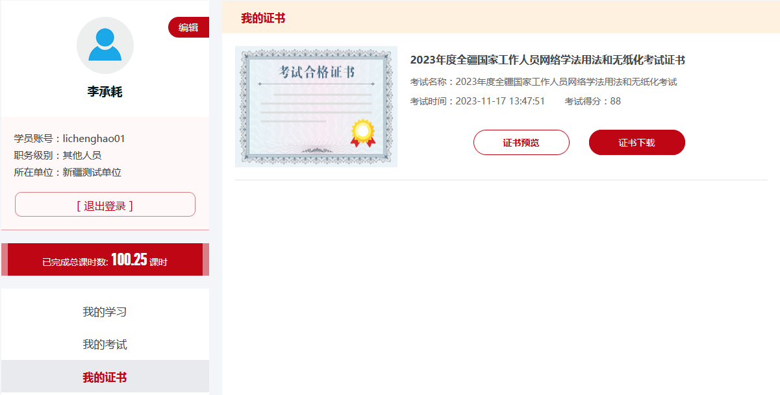Viewport: 780px width, 395px height.
Task: Click the 学员账号 lichenghao01 text
Action: coord(69,139)
